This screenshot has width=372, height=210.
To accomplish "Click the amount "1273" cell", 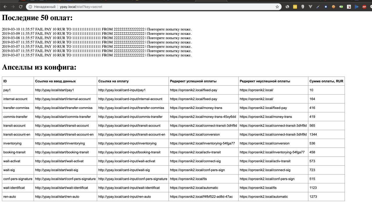I will pyautogui.click(x=326, y=197).
